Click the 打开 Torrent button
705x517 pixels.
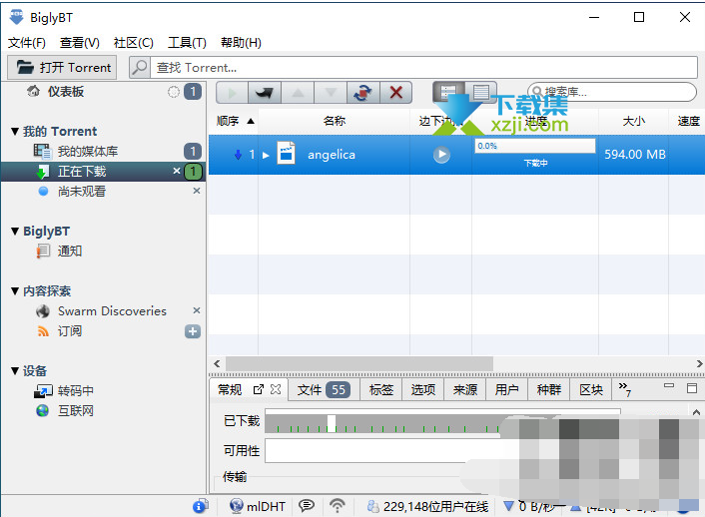pos(62,67)
